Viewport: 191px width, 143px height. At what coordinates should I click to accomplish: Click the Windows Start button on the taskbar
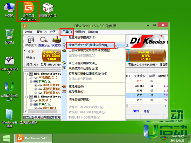point(6,138)
